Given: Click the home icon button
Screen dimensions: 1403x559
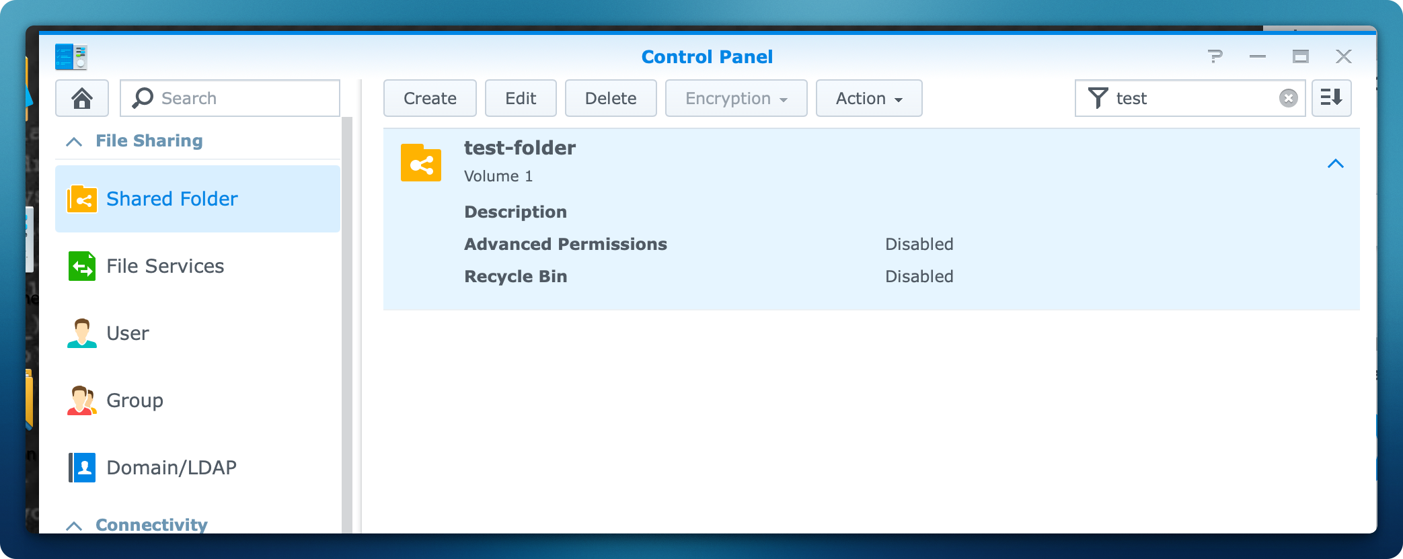Looking at the screenshot, I should click(x=82, y=98).
